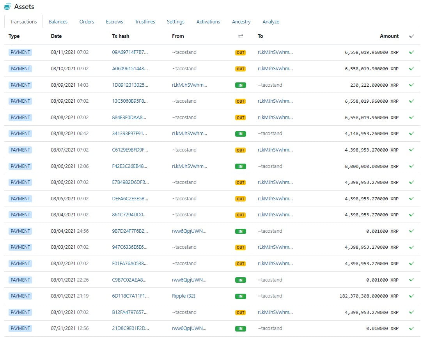Open tx hash 6D118C7A11F1 link
Screen dimensions: 422x337
[x=130, y=296]
